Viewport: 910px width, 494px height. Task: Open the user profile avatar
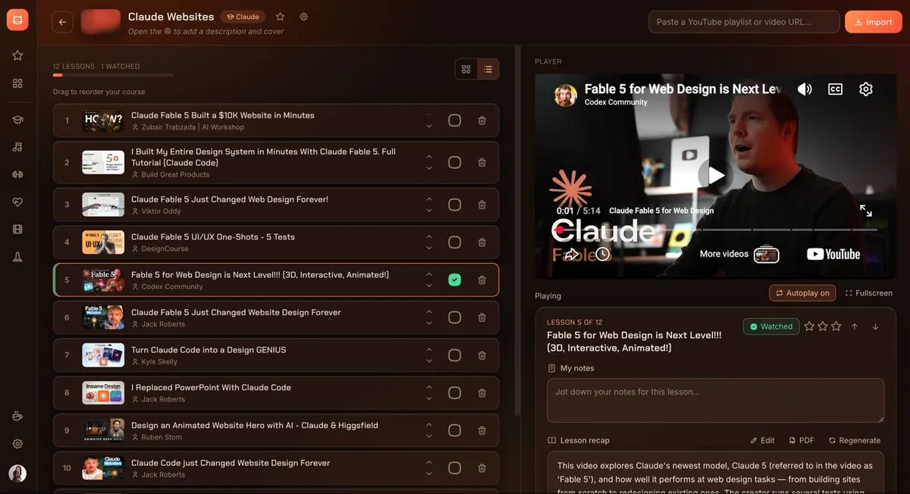(17, 474)
